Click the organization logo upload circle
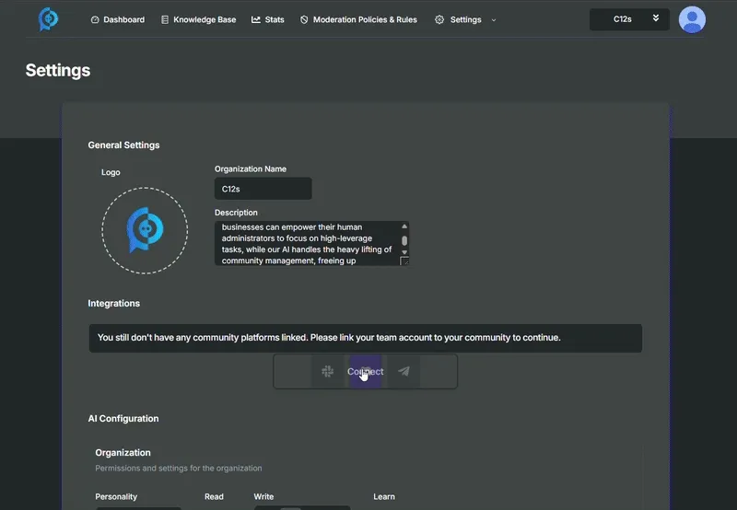 coord(145,231)
